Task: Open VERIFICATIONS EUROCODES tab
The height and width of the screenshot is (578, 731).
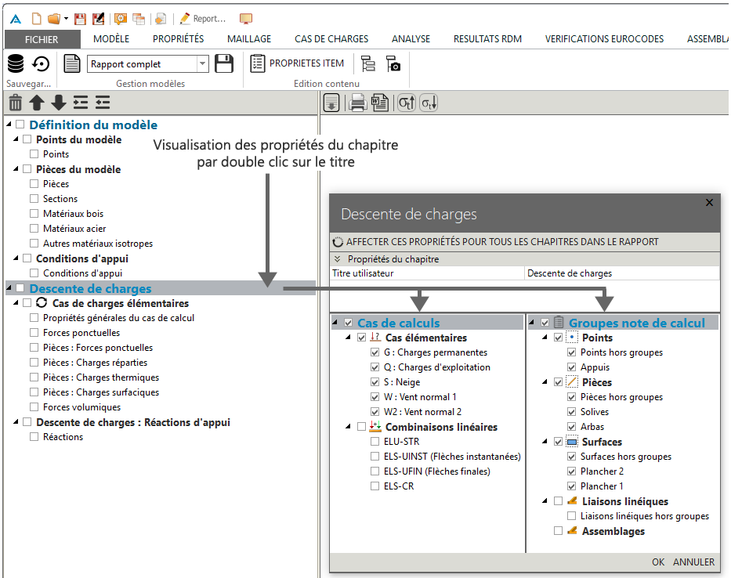Action: click(x=605, y=39)
